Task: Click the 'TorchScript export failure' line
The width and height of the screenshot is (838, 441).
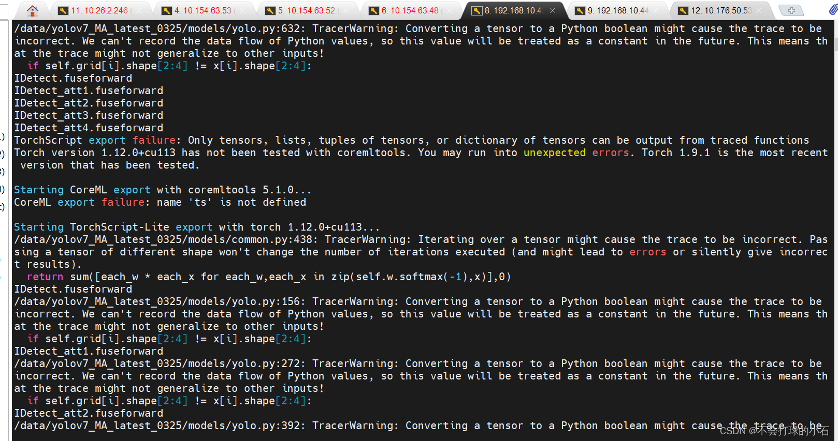Action: click(411, 140)
